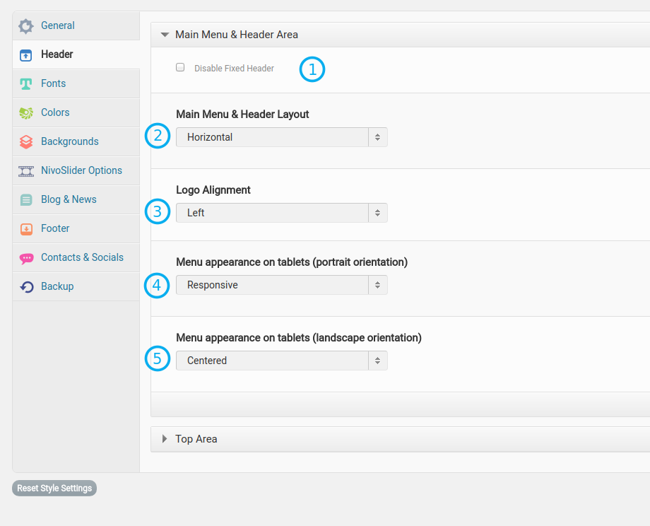Click the Colors palette icon
Screen dimensions: 650x526
26,113
